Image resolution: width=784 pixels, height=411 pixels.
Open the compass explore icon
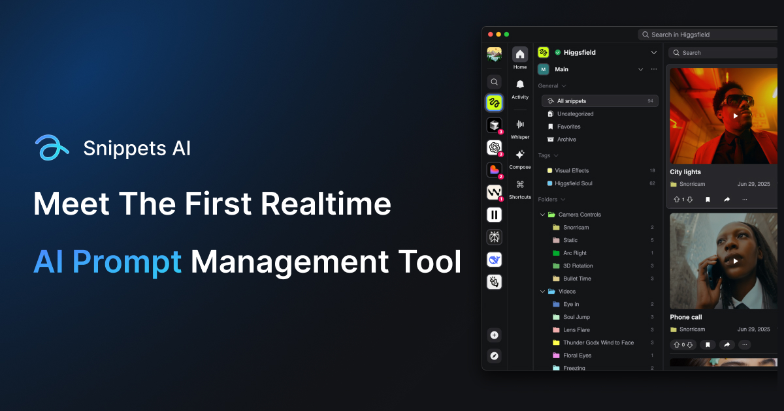click(495, 356)
